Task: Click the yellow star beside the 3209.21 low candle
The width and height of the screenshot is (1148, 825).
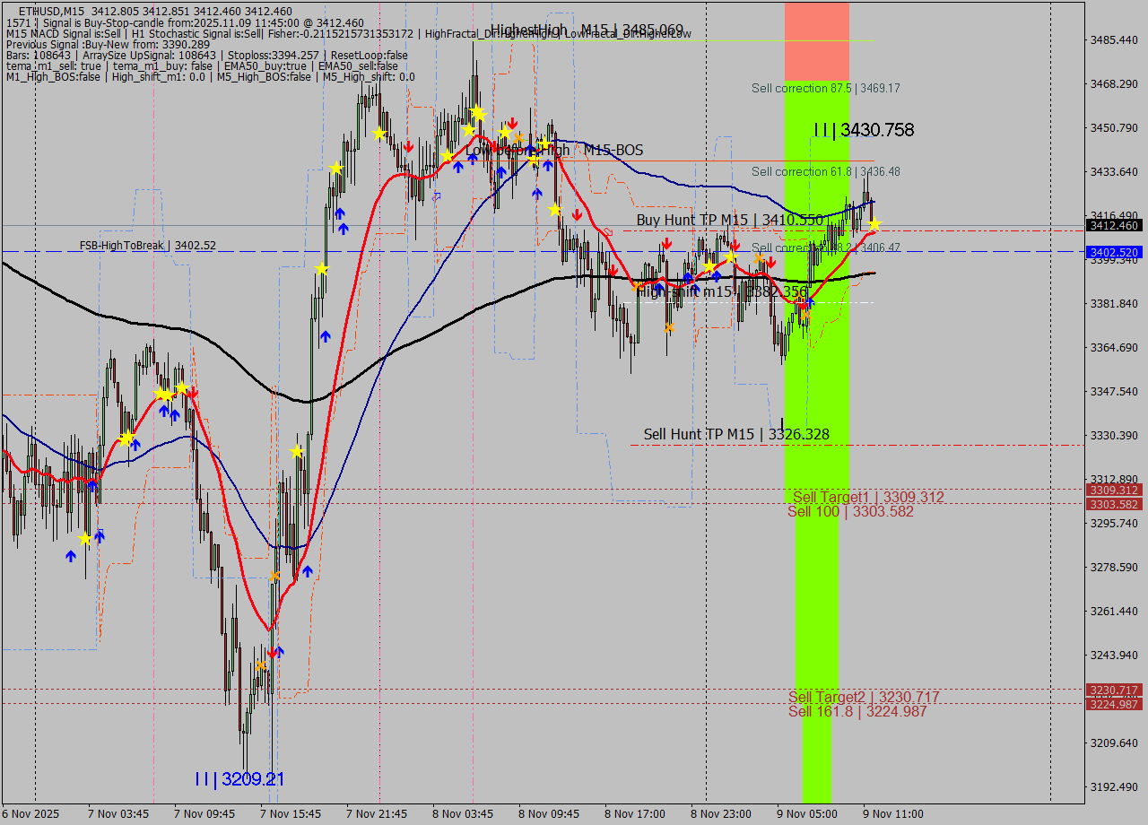Action: pos(296,452)
